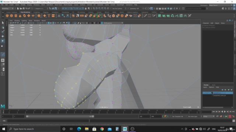Screen dimensions: 236x132
Task: Click the UV planar mapping green shelf icon
Action: point(160,16)
